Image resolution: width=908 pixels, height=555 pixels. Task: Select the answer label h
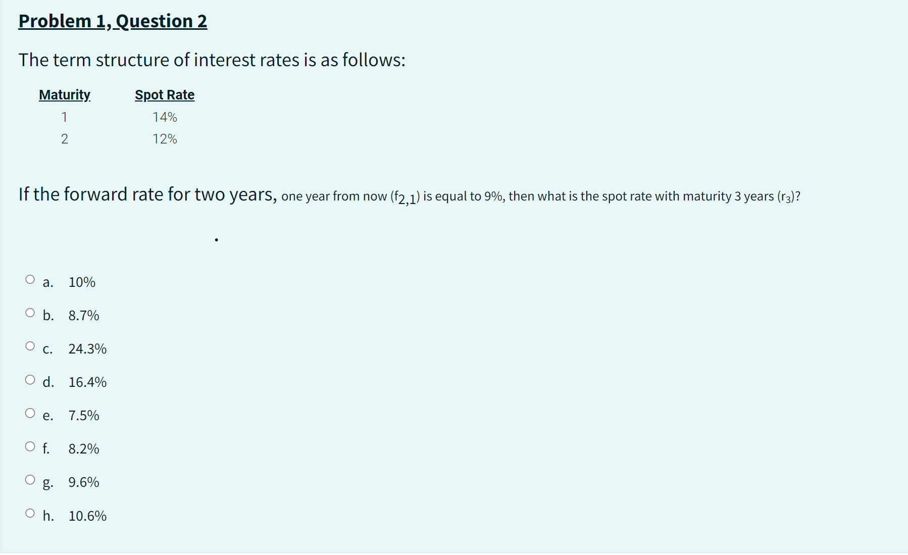(48, 516)
